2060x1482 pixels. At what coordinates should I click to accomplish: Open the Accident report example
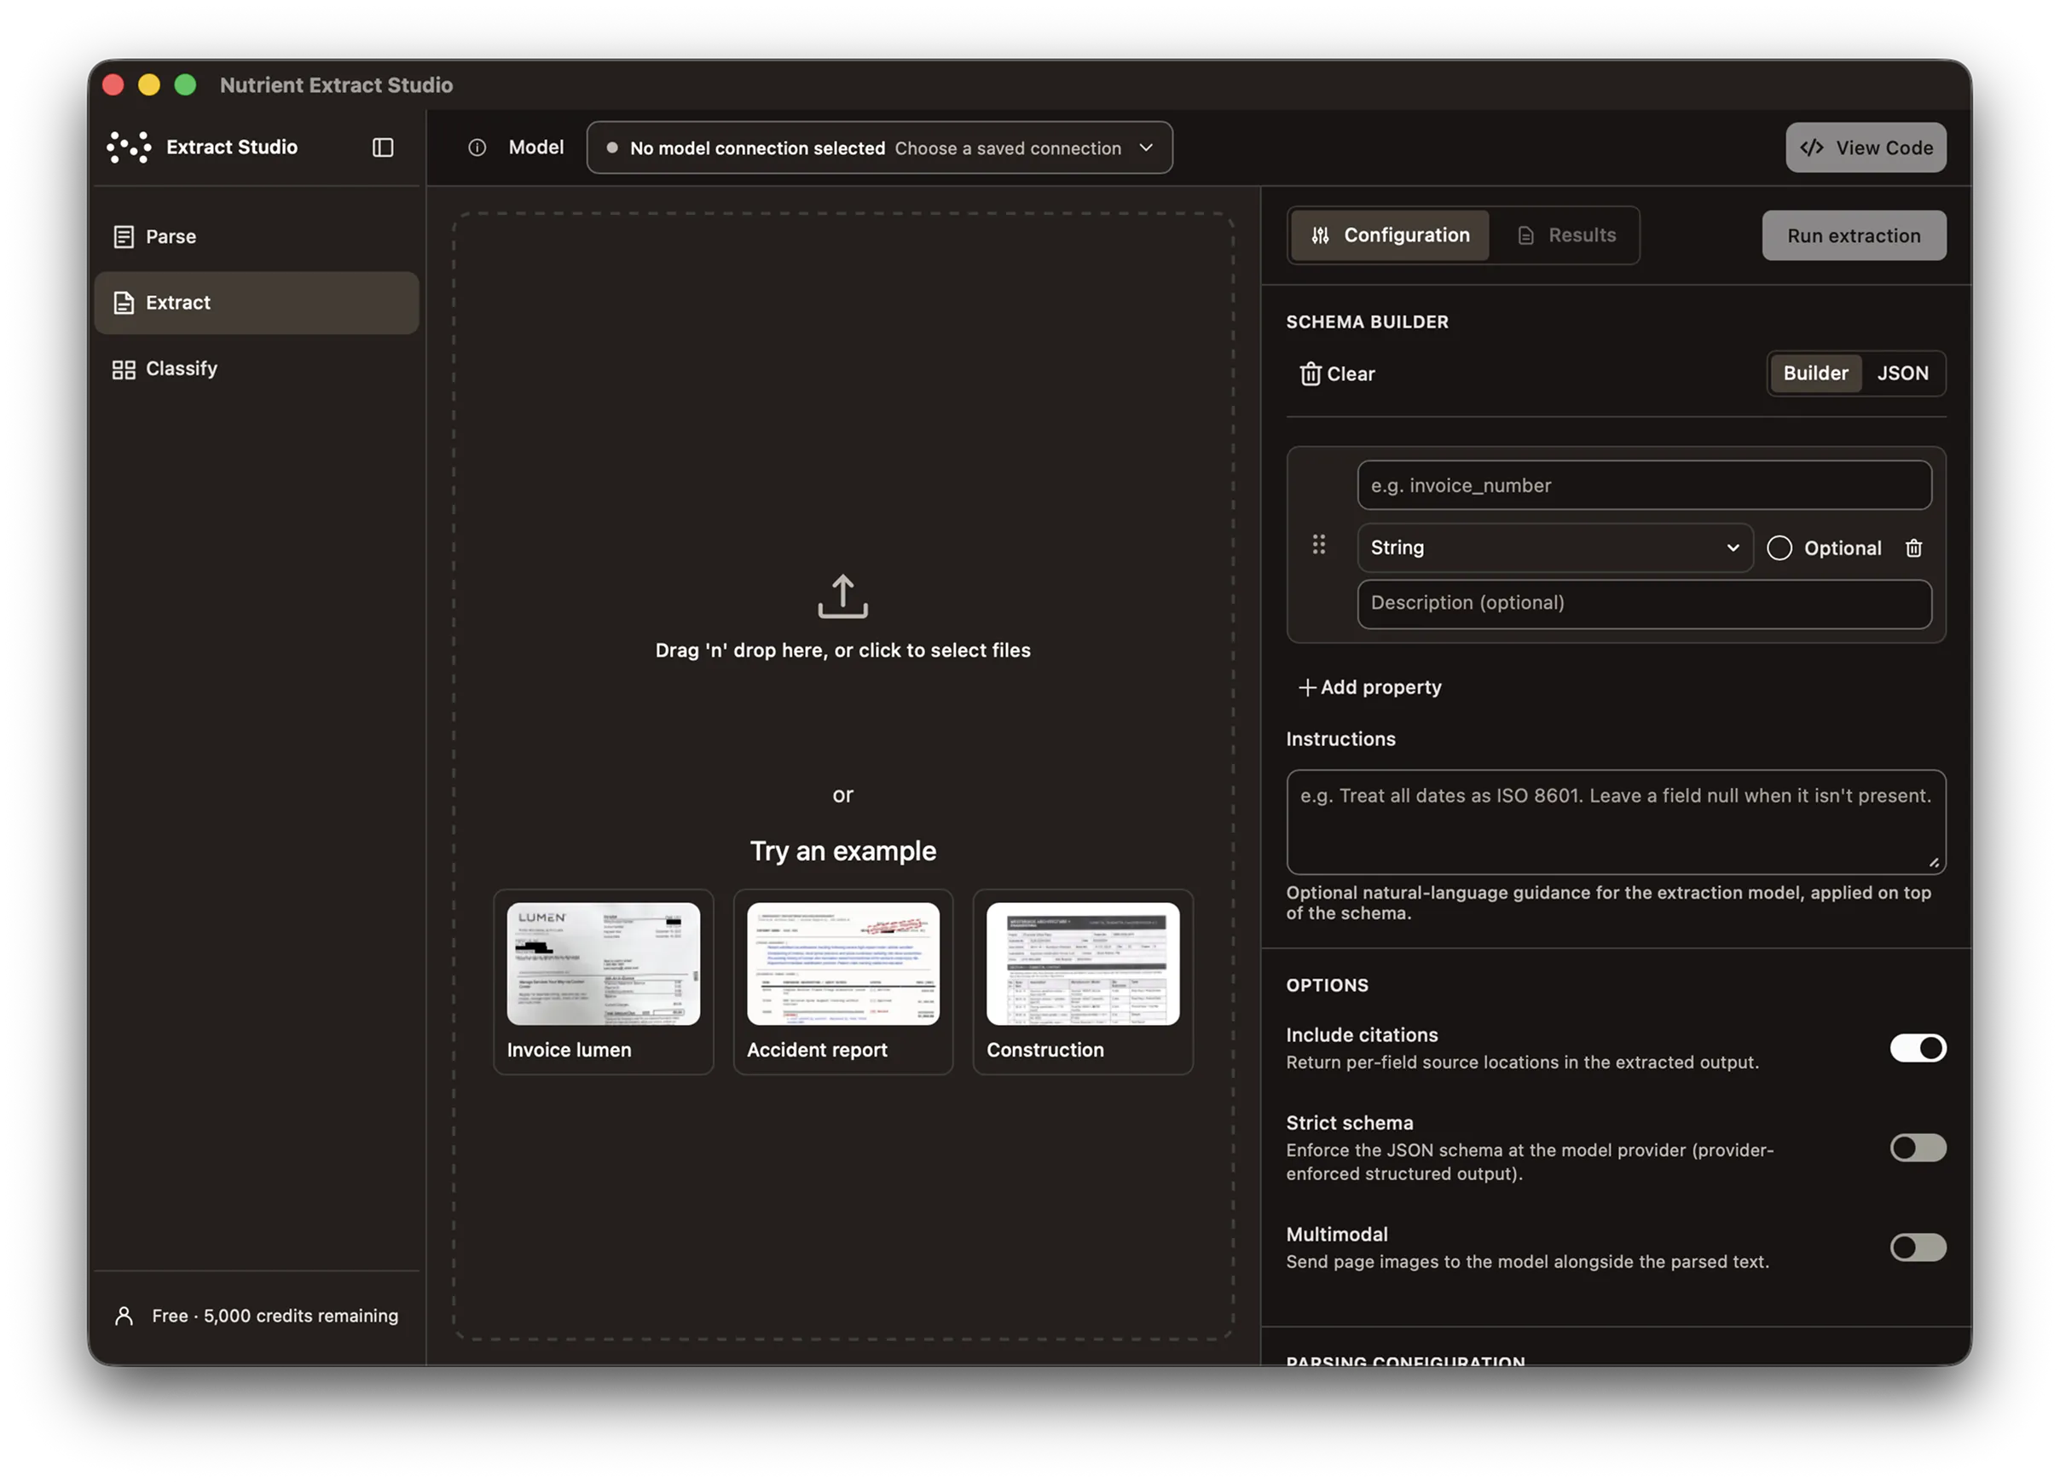(842, 981)
